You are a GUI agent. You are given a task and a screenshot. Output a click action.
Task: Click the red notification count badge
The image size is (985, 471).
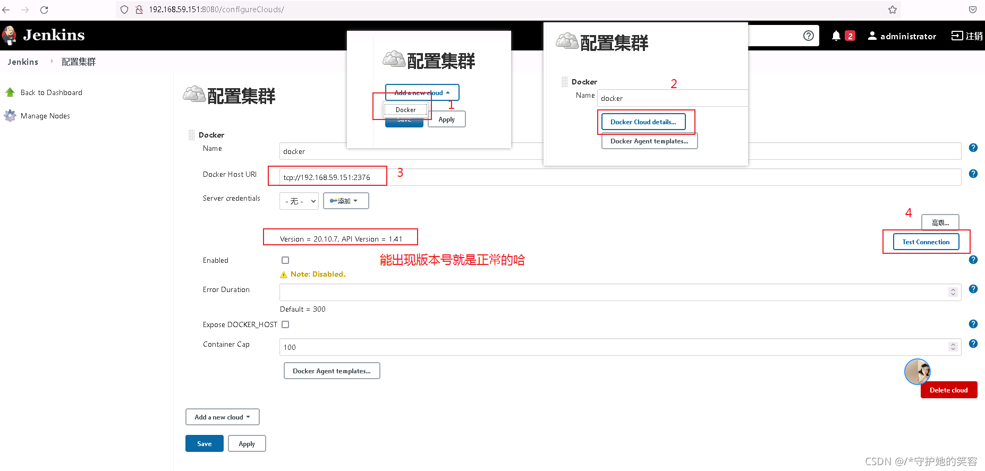(850, 36)
